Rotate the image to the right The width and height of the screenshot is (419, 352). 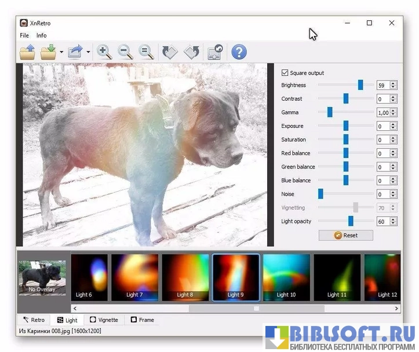191,53
